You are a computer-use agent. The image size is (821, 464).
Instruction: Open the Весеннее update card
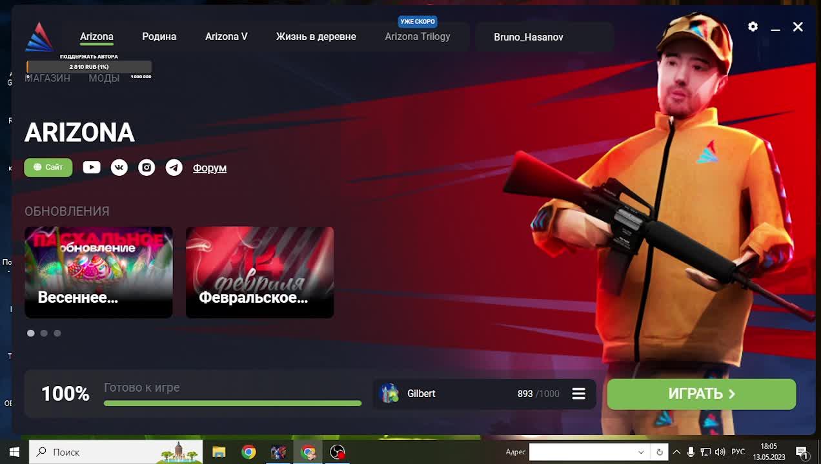coord(99,272)
